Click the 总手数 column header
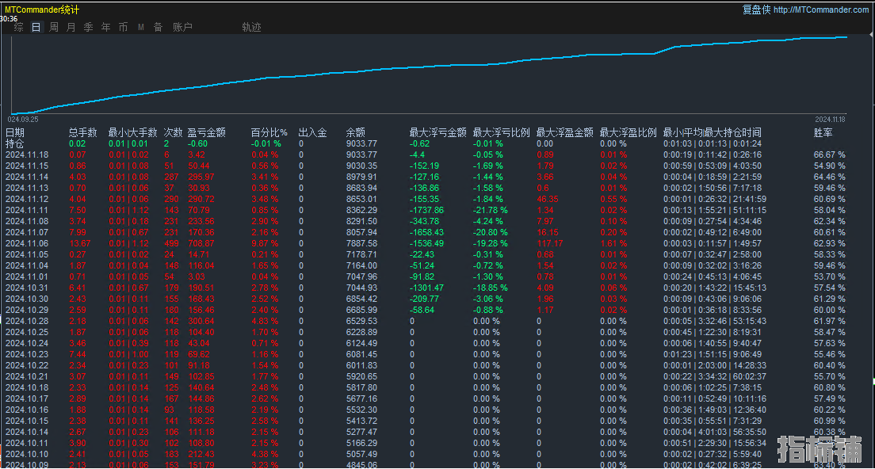 click(83, 133)
